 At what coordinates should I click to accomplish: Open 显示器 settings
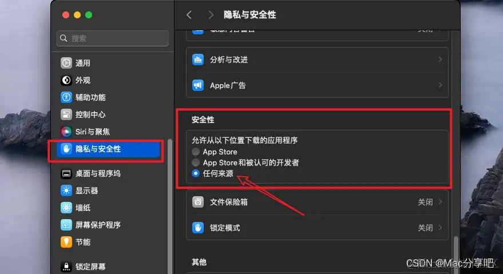109,190
